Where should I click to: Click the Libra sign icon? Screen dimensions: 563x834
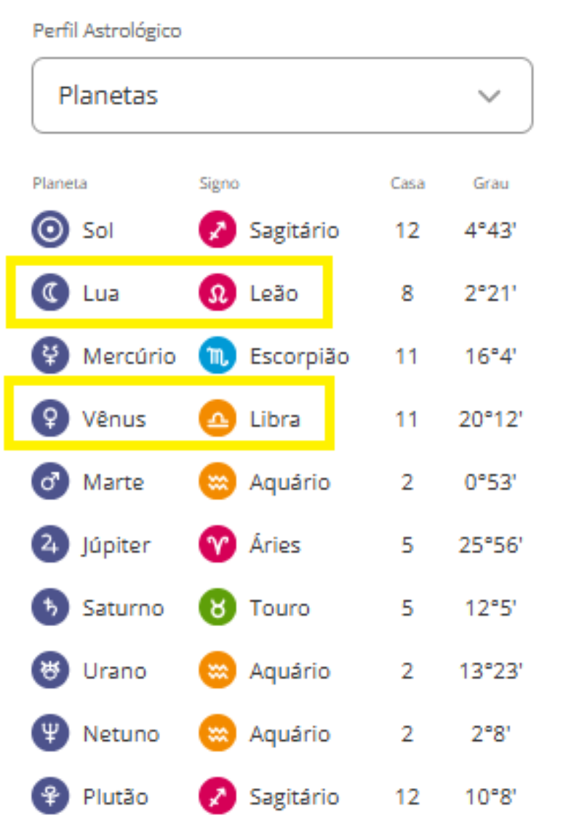pyautogui.click(x=217, y=419)
